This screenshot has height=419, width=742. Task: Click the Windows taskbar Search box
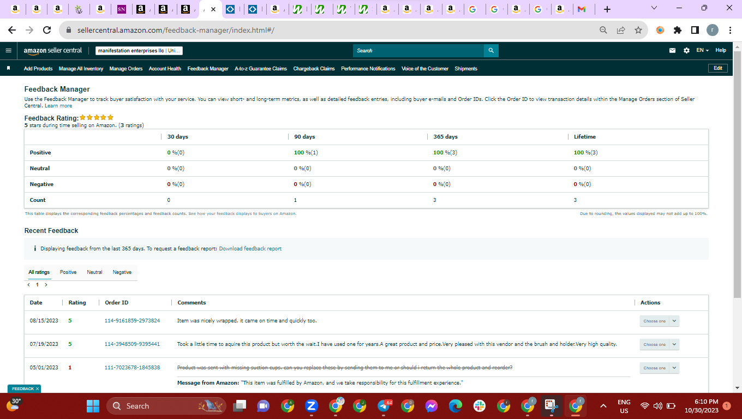(166, 406)
